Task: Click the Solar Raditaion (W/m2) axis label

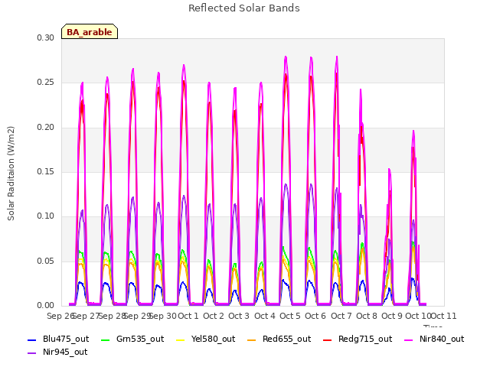Action: tap(11, 174)
